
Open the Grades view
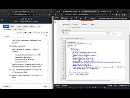[x=15, y=29]
